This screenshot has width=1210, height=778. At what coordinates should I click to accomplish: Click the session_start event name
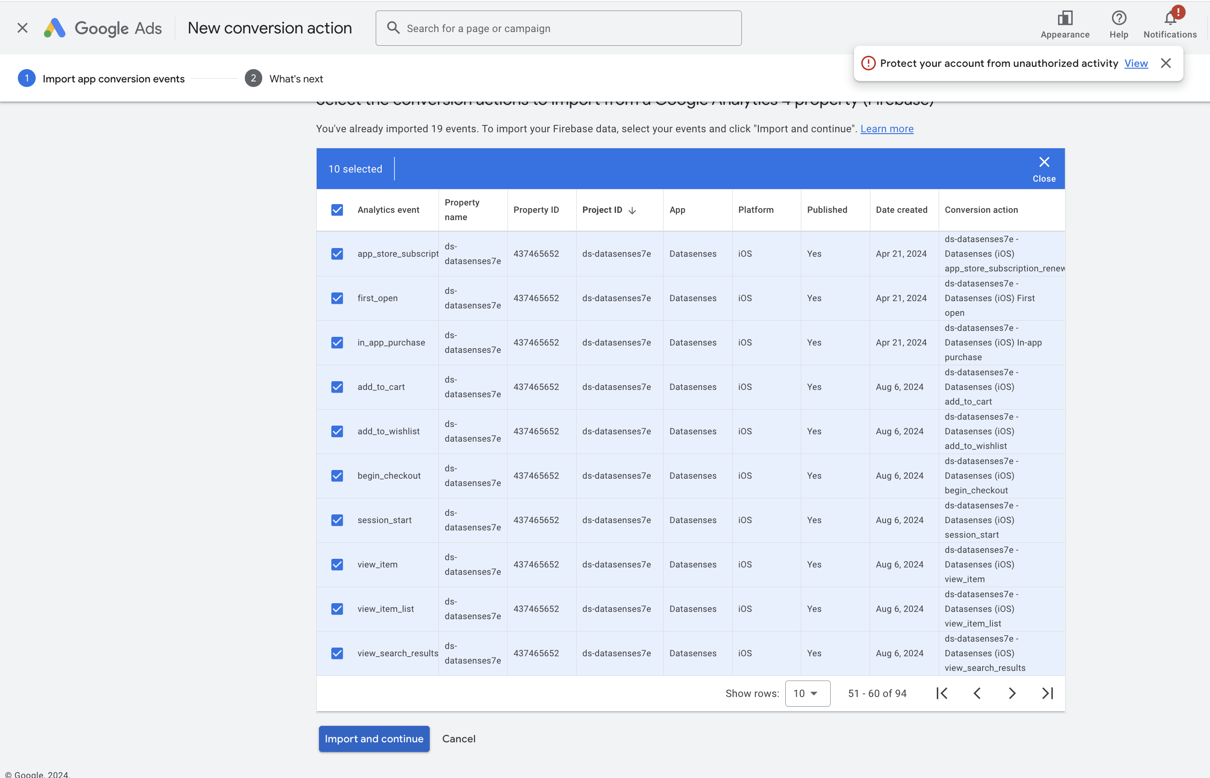coord(384,520)
